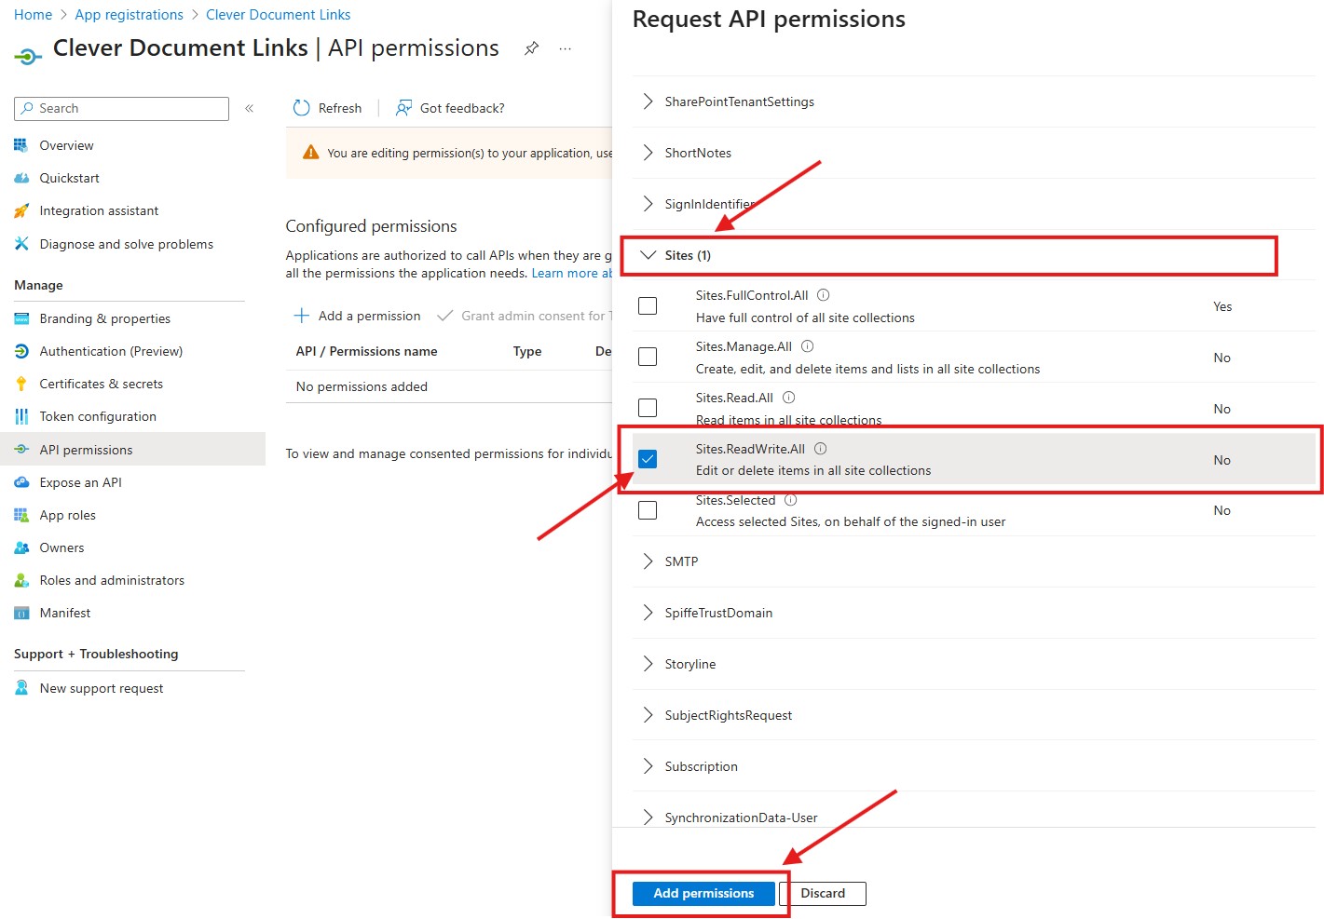The image size is (1324, 919).
Task: Click the Refresh icon in toolbar
Action: [x=301, y=108]
